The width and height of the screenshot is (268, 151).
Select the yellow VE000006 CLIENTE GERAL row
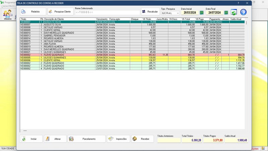tap(132, 60)
